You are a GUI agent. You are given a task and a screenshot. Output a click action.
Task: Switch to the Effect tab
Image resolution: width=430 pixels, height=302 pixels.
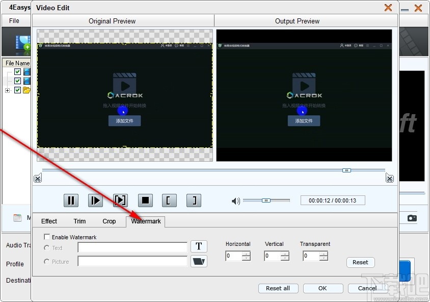pyautogui.click(x=49, y=221)
